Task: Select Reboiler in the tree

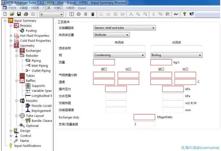Action: (x=32, y=56)
